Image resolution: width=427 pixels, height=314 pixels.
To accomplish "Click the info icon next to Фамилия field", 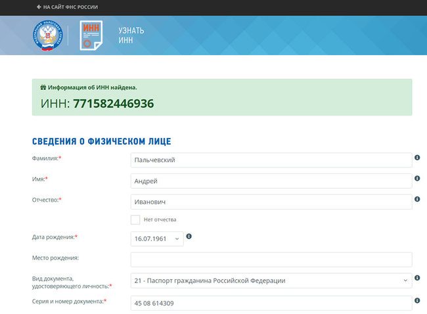I will 417,158.
